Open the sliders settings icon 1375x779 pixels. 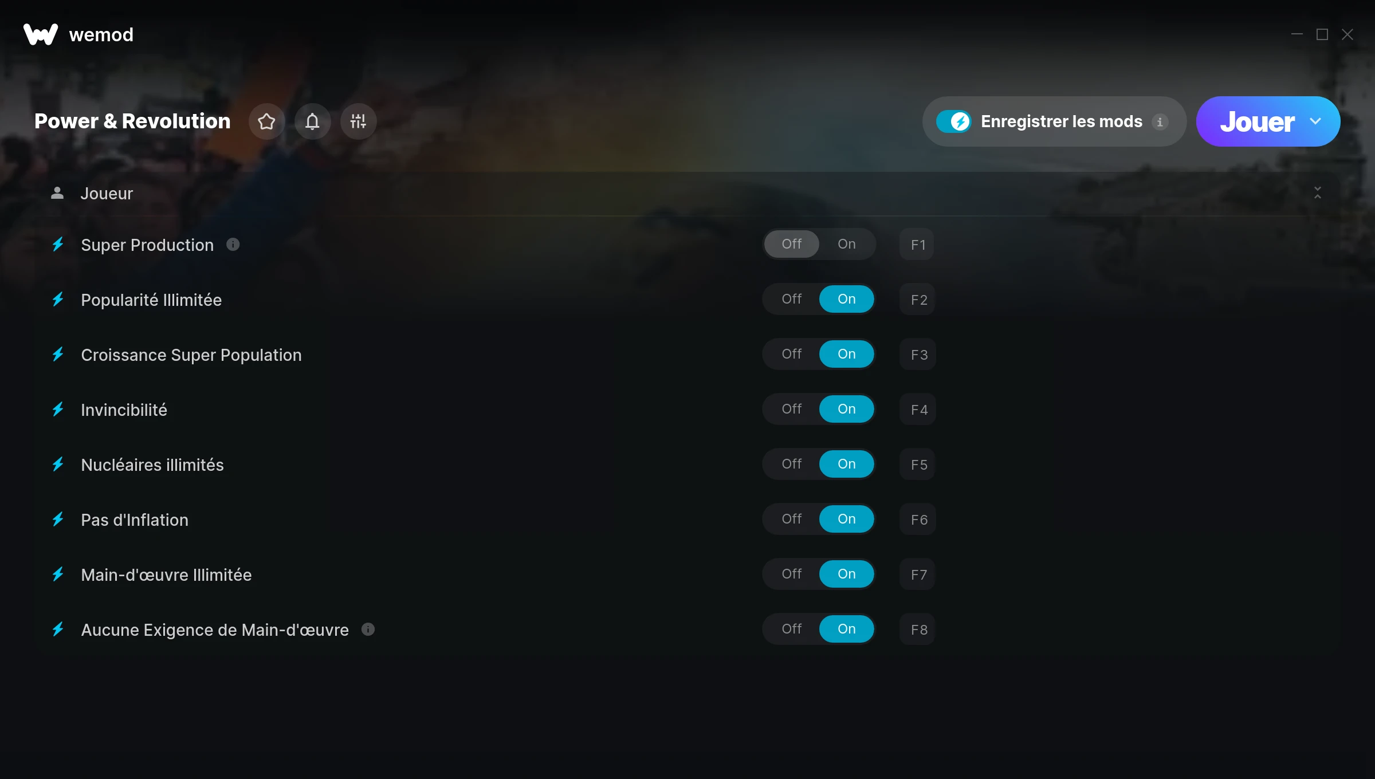pyautogui.click(x=358, y=121)
